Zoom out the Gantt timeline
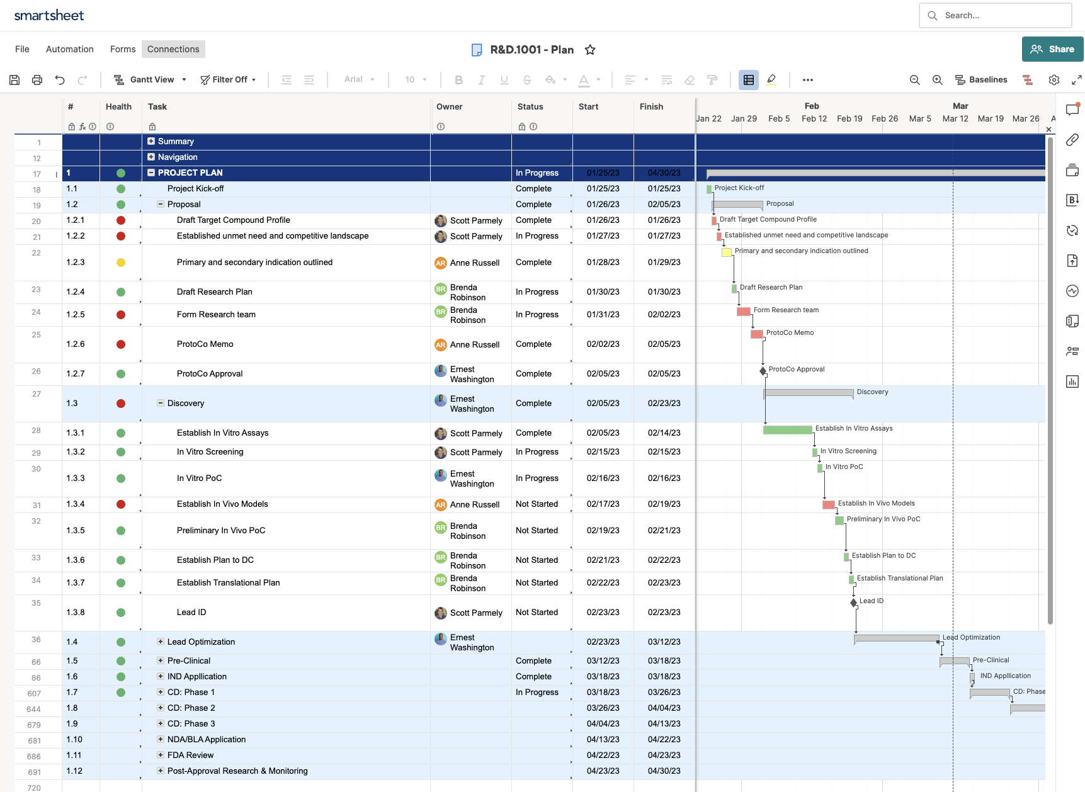 click(914, 80)
